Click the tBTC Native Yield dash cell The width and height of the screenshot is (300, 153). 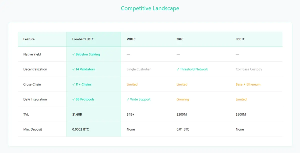pos(178,54)
